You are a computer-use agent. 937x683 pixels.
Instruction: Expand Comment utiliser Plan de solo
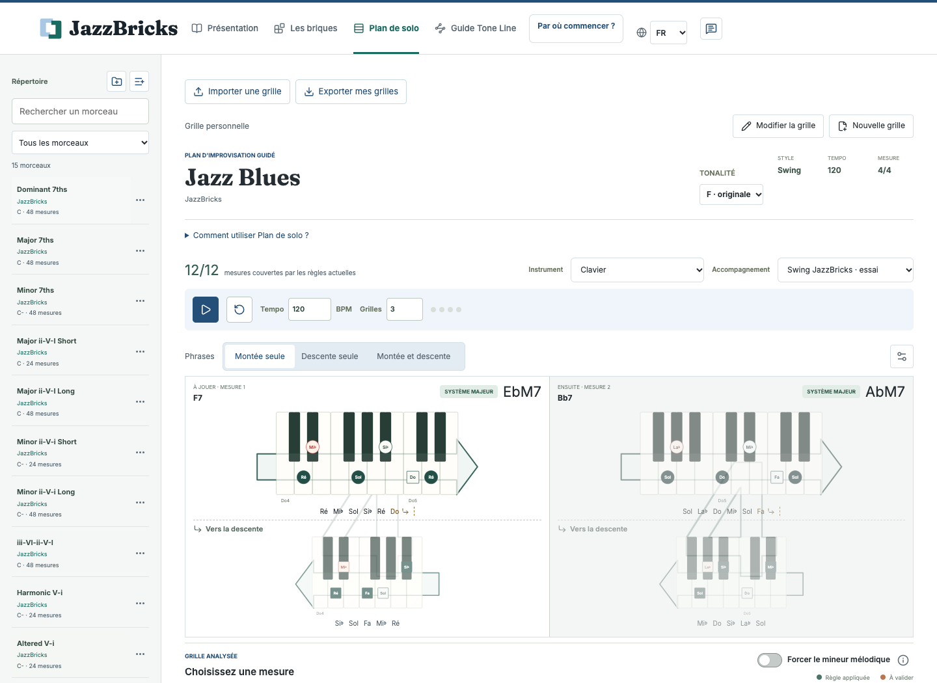pyautogui.click(x=247, y=235)
